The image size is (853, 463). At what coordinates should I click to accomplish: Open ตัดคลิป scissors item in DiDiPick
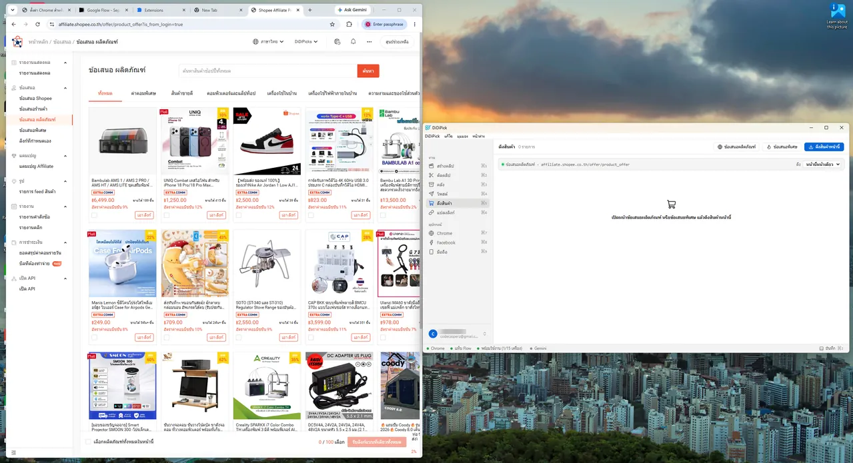coord(459,175)
